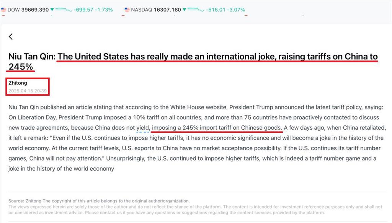The height and width of the screenshot is (223, 392).
Task: Click the US flag beside DOW
Action: [x=3, y=10]
